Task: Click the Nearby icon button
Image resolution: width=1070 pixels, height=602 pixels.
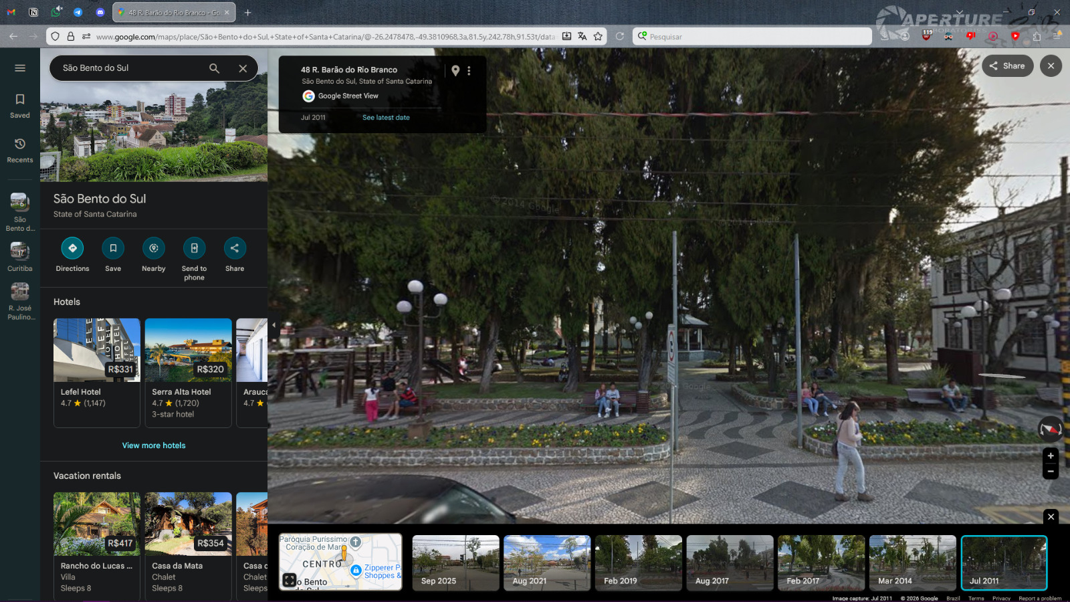Action: pos(153,248)
